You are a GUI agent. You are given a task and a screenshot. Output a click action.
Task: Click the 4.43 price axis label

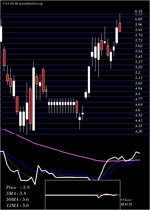pos(139,120)
